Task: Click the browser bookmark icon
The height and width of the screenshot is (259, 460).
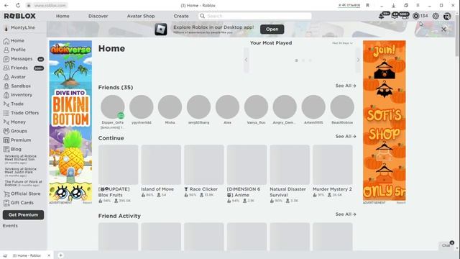Action: tap(367, 5)
